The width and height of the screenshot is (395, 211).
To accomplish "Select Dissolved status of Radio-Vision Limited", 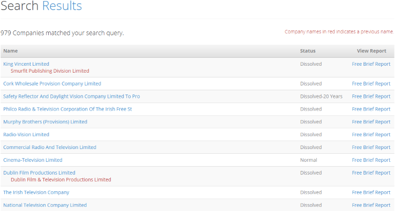I will coord(311,135).
